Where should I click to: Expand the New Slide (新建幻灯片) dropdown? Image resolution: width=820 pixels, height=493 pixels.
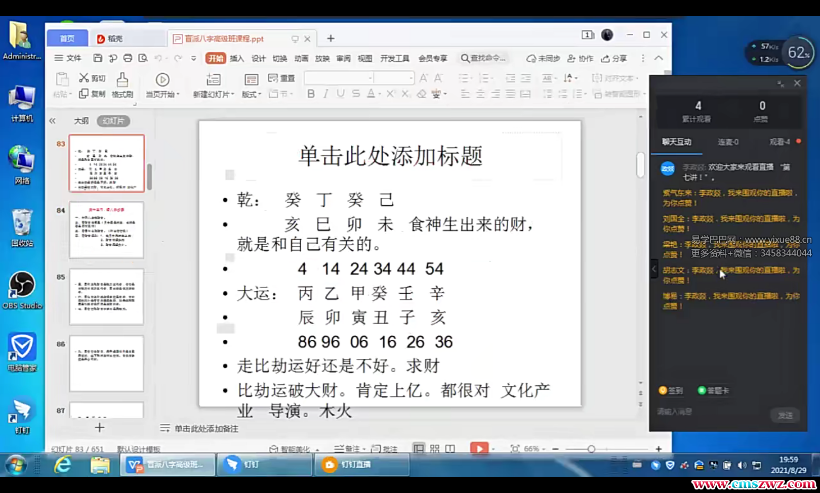tap(232, 95)
